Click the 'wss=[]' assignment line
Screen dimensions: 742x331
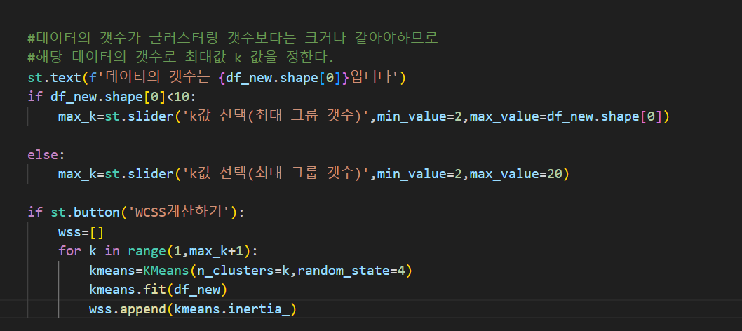pyautogui.click(x=81, y=232)
